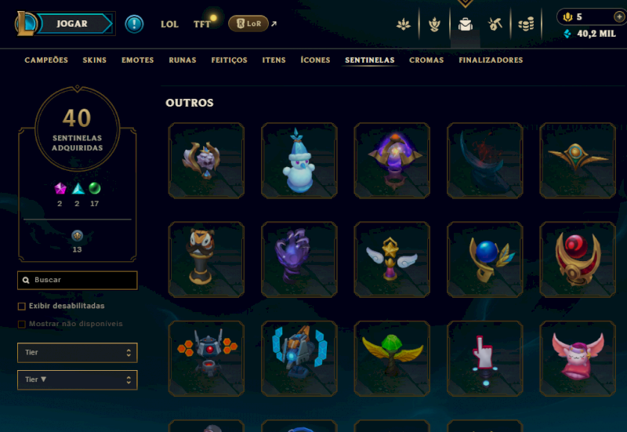
Task: Open the Loot hammer icon
Action: [495, 25]
